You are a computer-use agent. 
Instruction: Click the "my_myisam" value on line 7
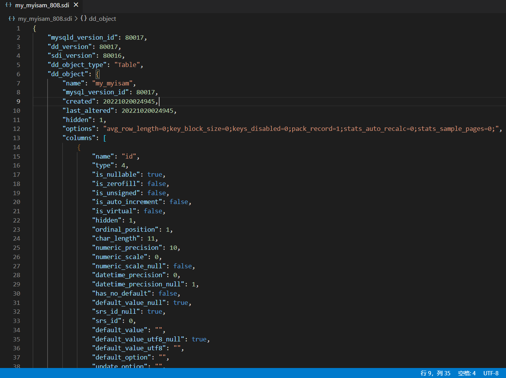112,84
